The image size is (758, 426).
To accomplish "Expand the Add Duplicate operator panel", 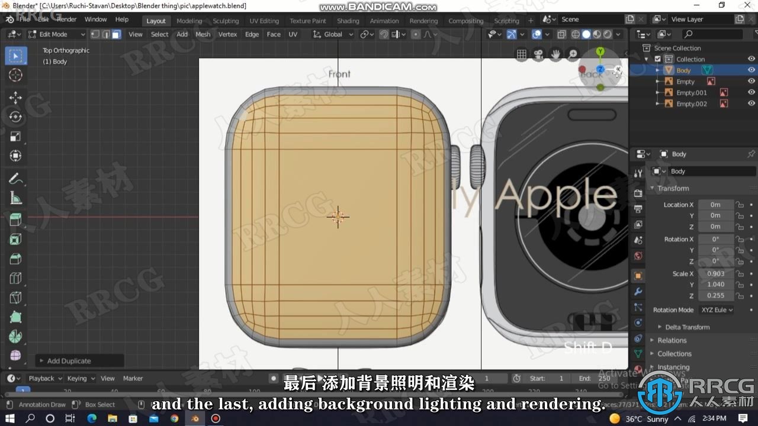I will point(80,361).
